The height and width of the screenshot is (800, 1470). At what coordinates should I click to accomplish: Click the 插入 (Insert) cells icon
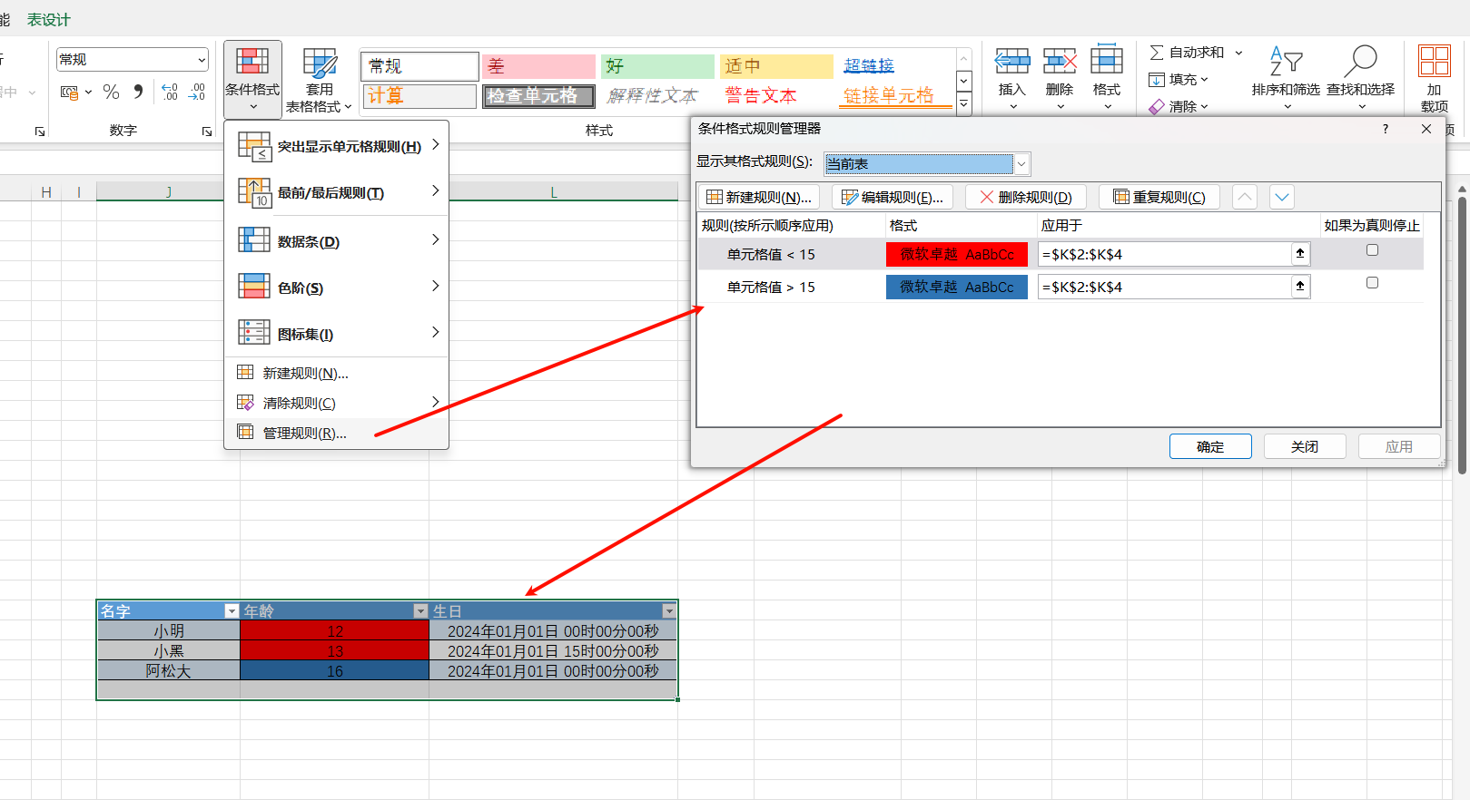pyautogui.click(x=1011, y=63)
